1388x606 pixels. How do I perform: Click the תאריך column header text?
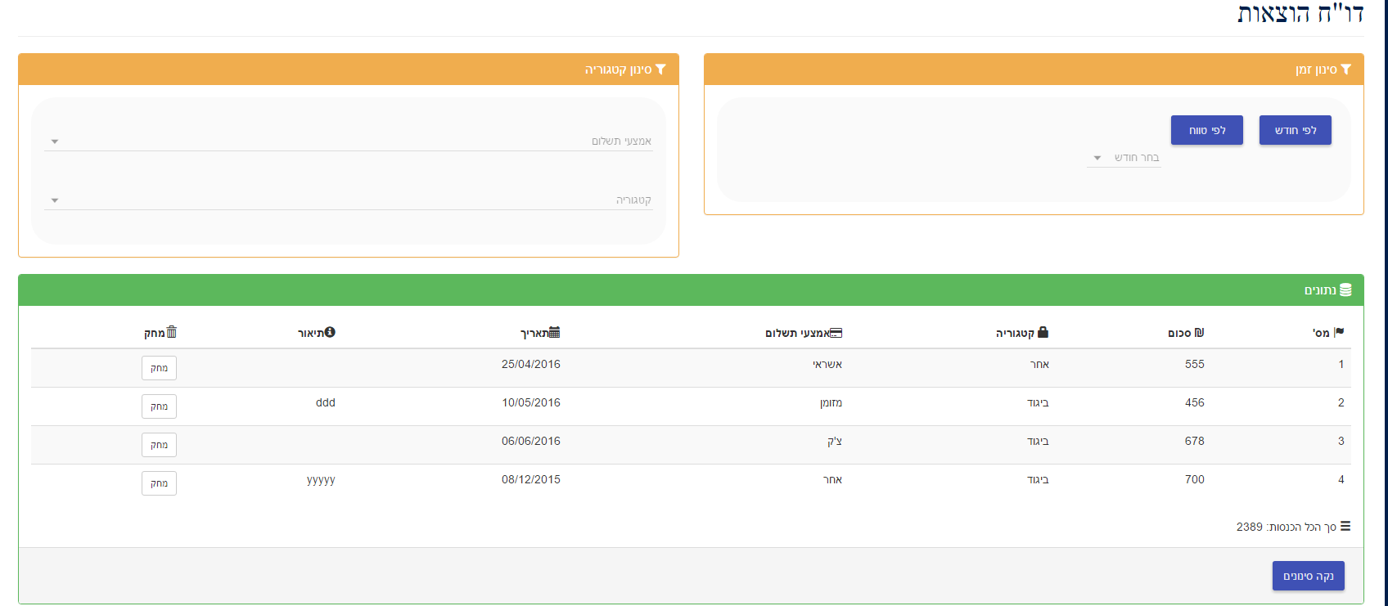coord(534,333)
